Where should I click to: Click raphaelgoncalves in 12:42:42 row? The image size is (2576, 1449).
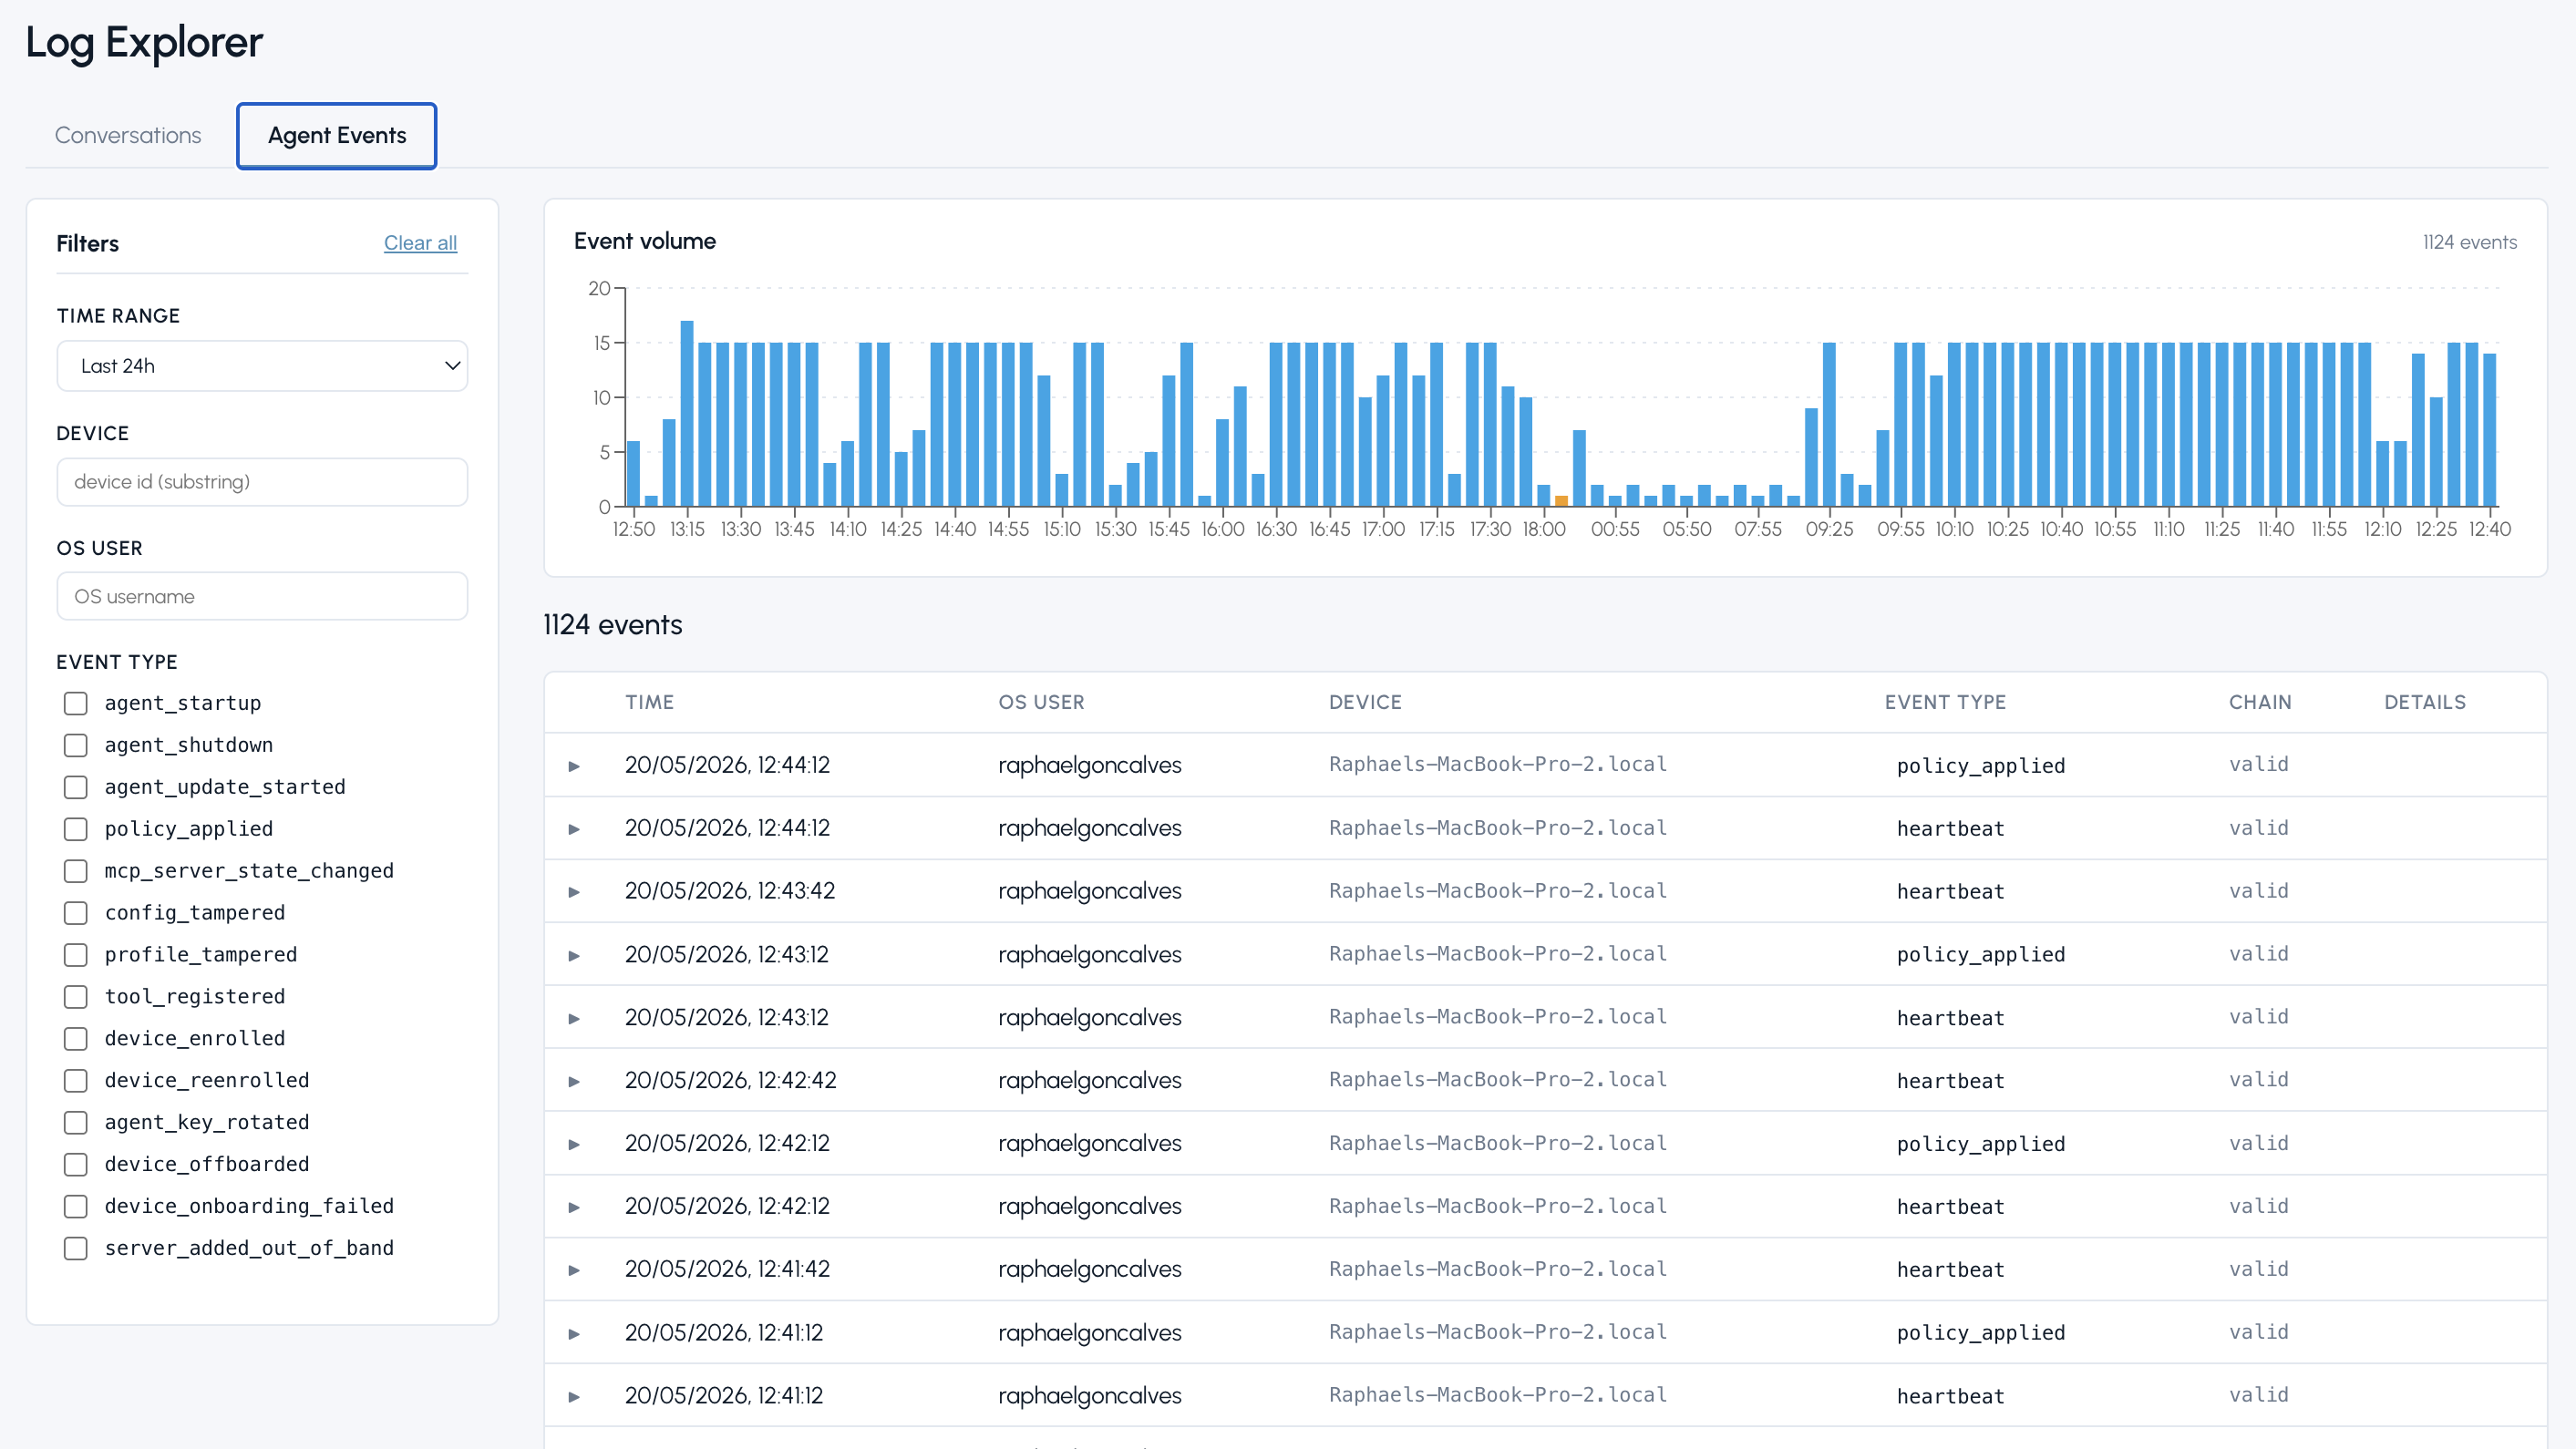1090,1080
